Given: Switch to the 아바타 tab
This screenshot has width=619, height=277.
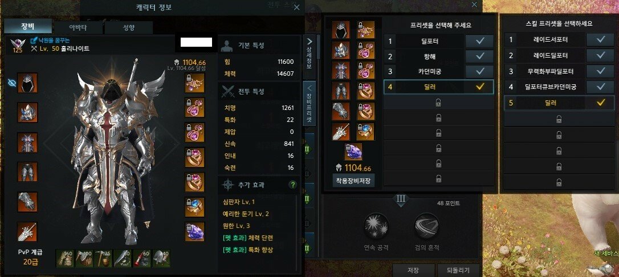Looking at the screenshot, I should pos(78,27).
